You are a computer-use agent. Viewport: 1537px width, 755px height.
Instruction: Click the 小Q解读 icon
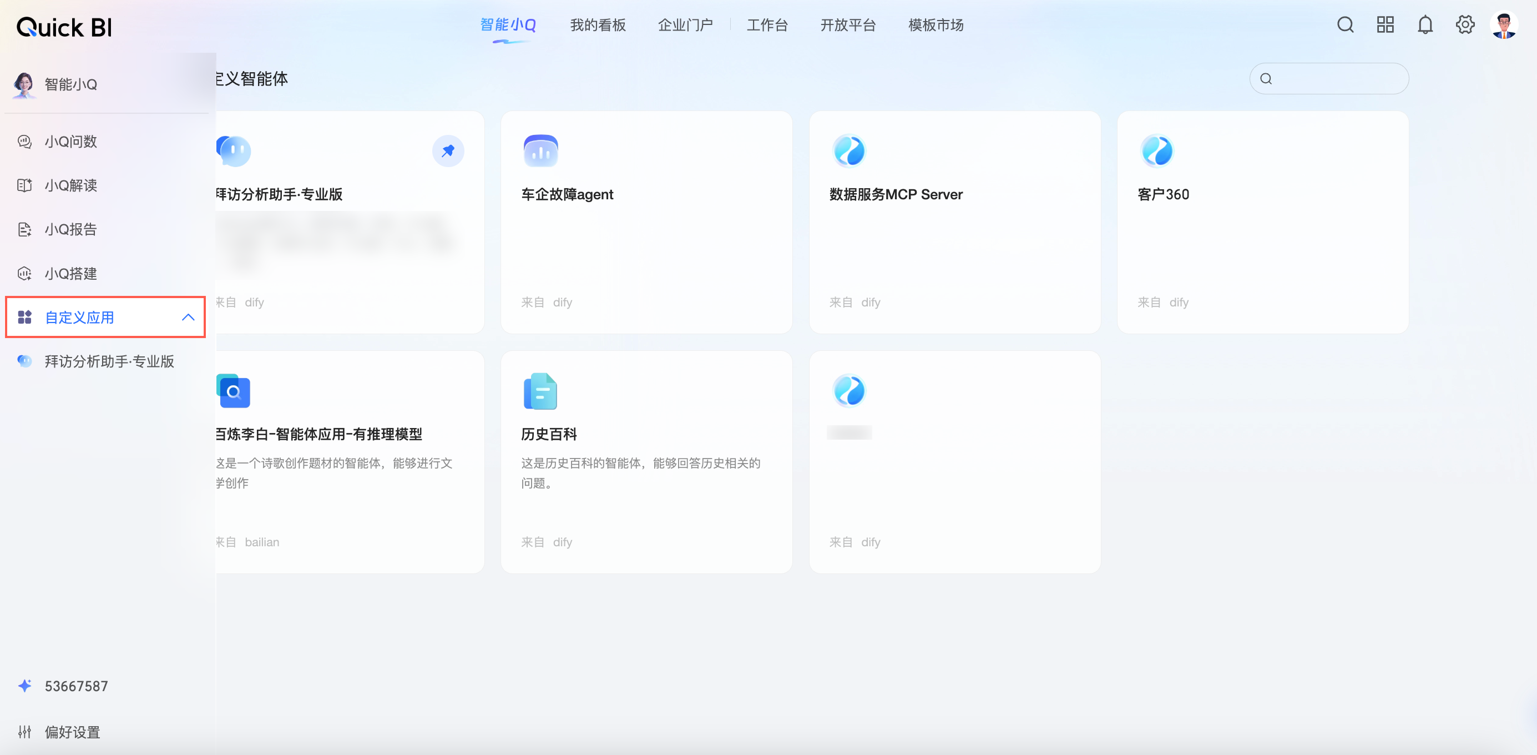24,185
